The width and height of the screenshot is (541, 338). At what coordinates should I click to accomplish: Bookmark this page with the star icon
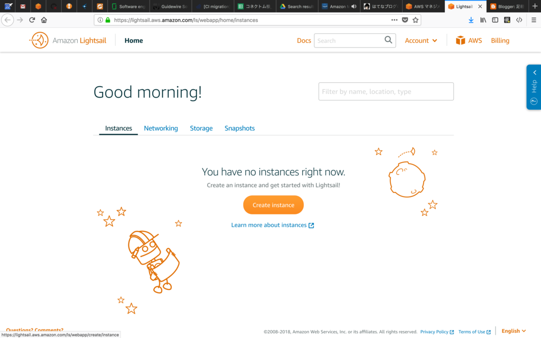(x=415, y=20)
